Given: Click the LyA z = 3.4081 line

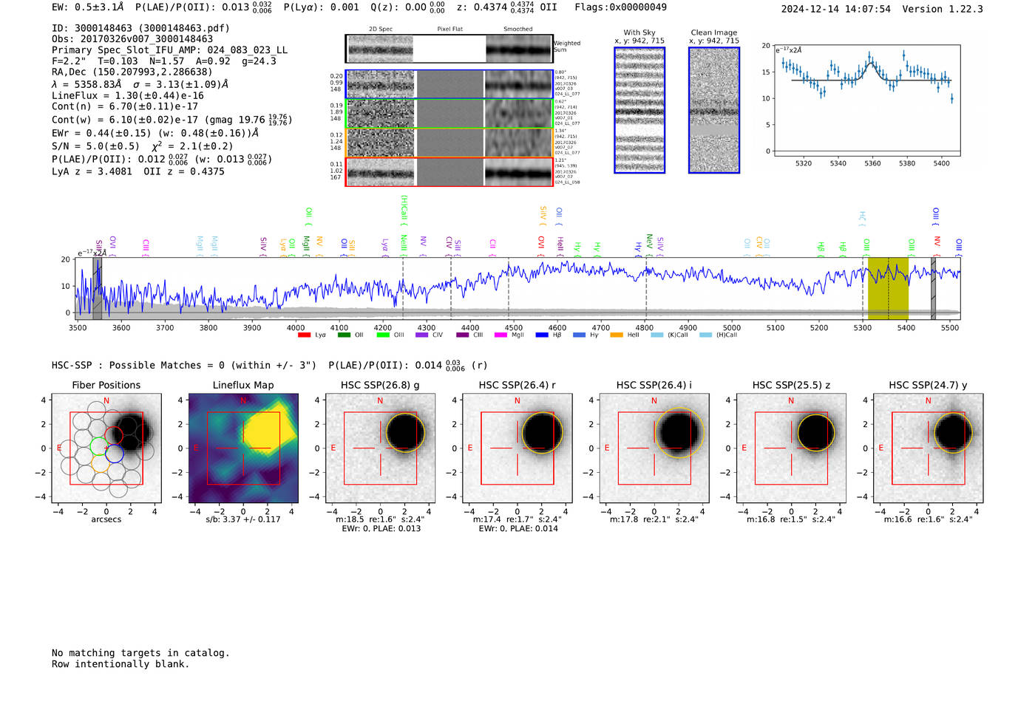Looking at the screenshot, I should click(92, 171).
